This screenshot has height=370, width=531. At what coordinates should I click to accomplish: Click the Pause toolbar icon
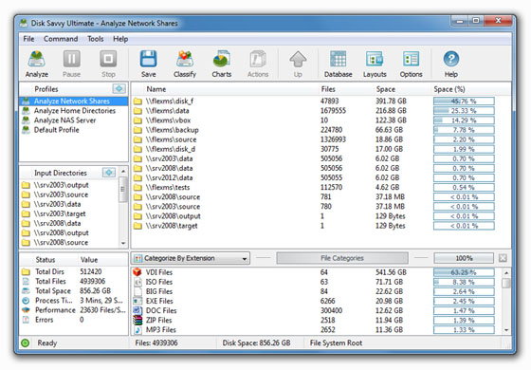(71, 65)
